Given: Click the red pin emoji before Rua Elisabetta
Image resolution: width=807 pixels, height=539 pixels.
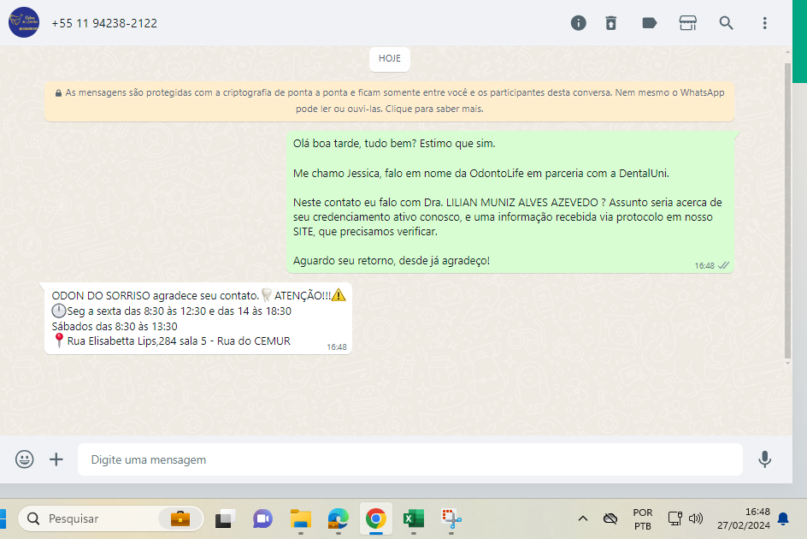Looking at the screenshot, I should click(59, 341).
